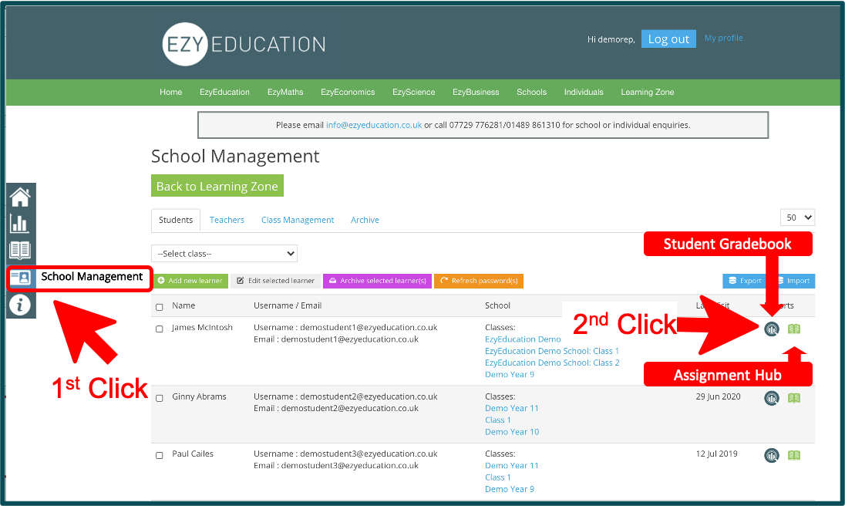Click the last visit date 29 Jun 2020
This screenshot has width=845, height=506.
pyautogui.click(x=719, y=396)
